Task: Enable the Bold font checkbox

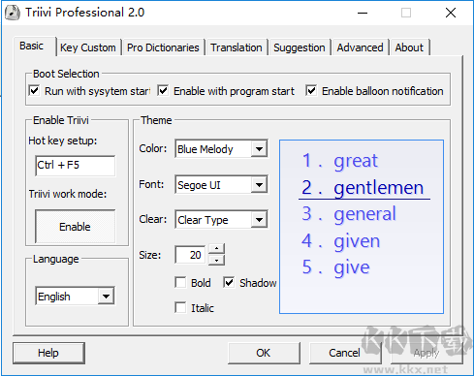Action: coord(180,282)
